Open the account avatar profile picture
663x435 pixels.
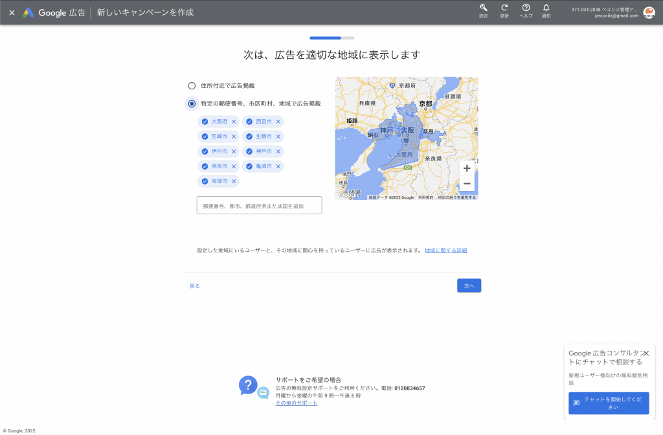pyautogui.click(x=649, y=13)
